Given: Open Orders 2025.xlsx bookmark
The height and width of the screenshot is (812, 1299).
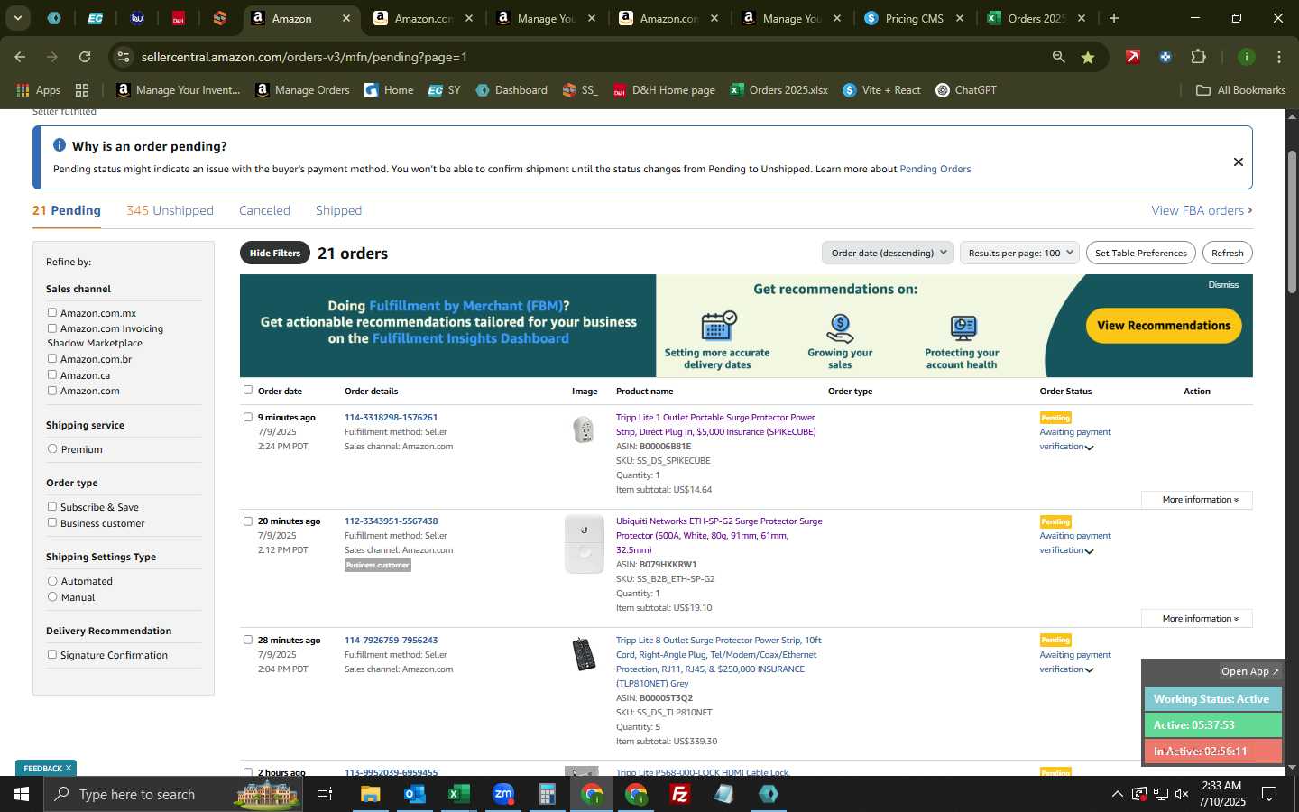Looking at the screenshot, I should pos(779,90).
